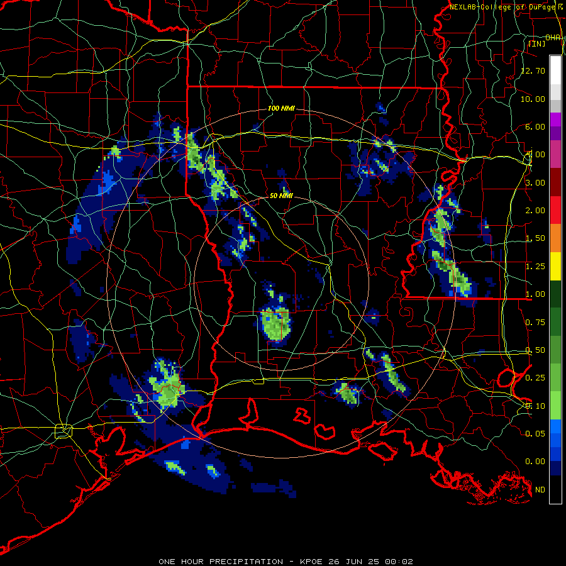Click the 1.25 legend value
Screen dimensions: 566x566
click(x=535, y=267)
